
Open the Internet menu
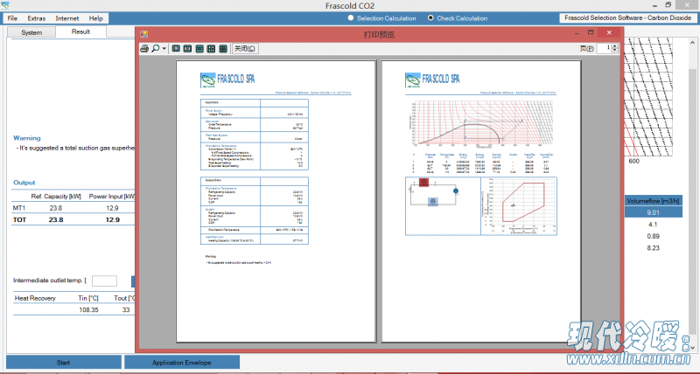tap(67, 18)
